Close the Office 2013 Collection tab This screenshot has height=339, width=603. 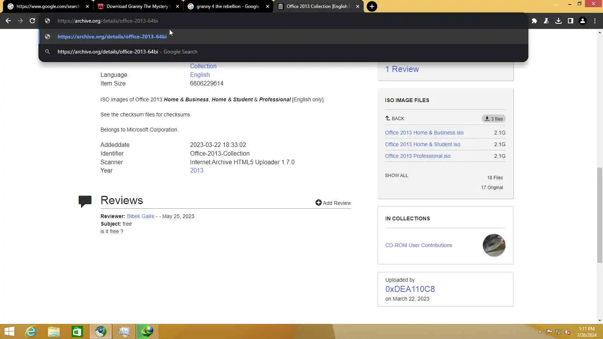[x=358, y=6]
